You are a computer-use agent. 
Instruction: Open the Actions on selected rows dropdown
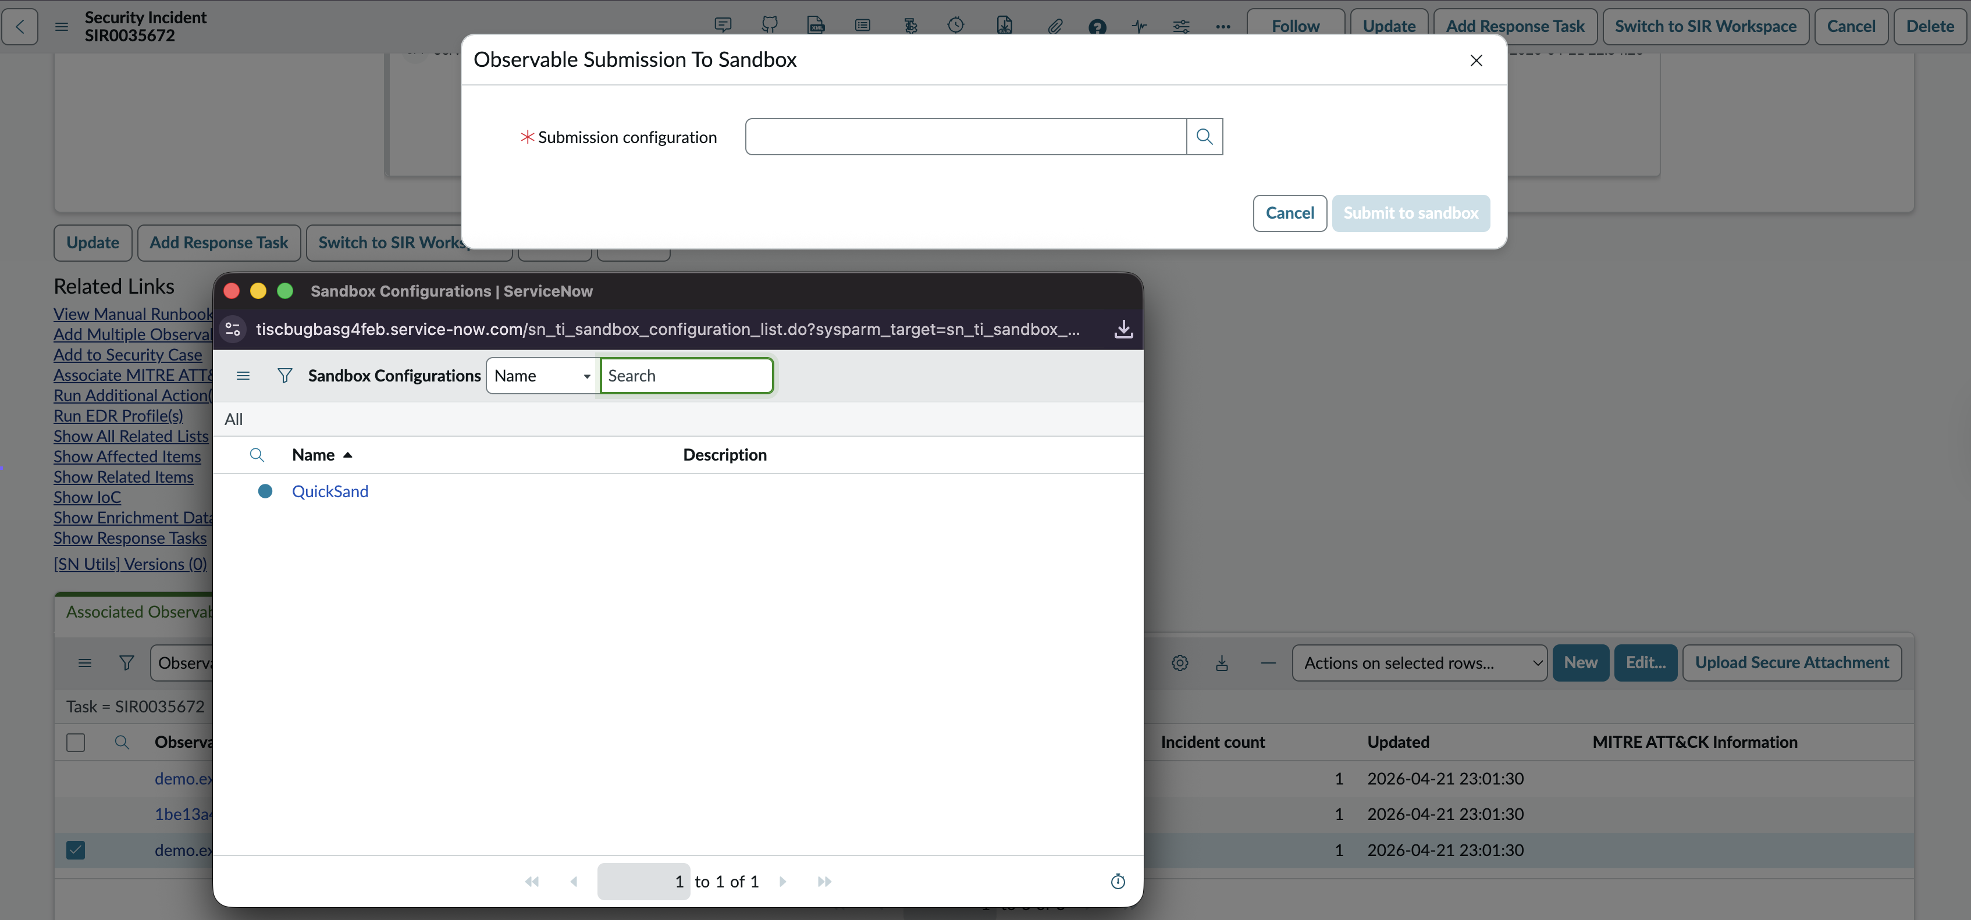pyautogui.click(x=1419, y=663)
